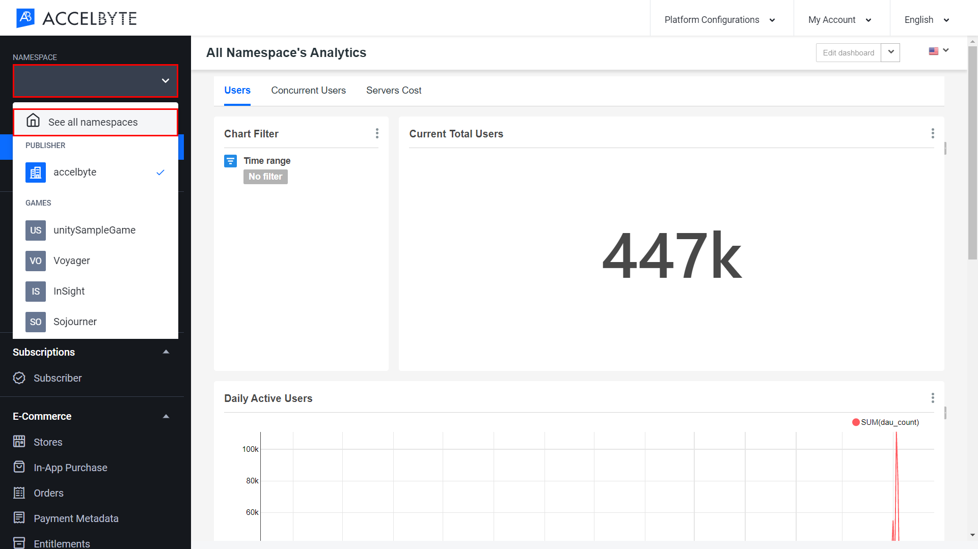Click the No filter tag
The image size is (978, 549).
coord(265,177)
